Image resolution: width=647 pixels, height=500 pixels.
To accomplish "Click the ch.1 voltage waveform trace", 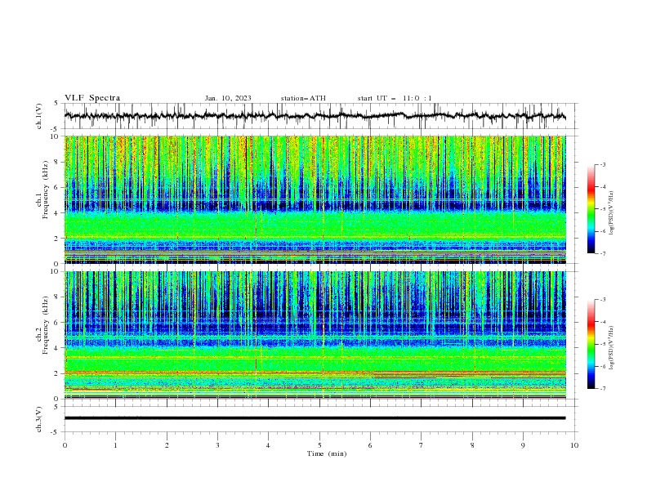I will 315,116.
